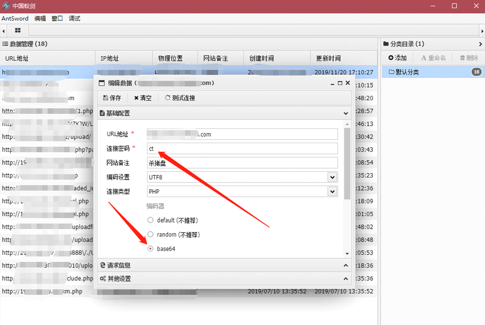The image size is (485, 325).
Task: Collapse the 分类目录 panel arrow
Action: [x=480, y=44]
